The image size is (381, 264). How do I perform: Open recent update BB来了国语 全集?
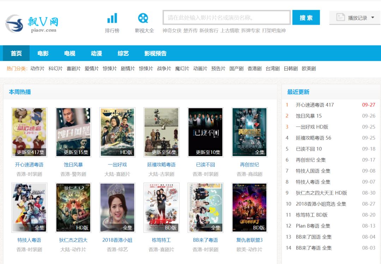click(x=314, y=237)
